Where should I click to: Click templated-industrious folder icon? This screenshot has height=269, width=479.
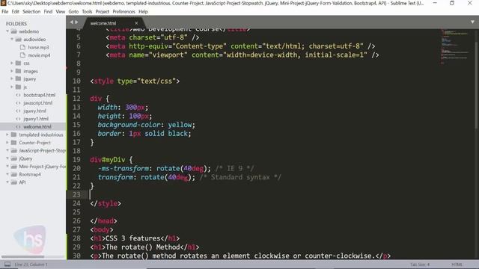point(13,134)
